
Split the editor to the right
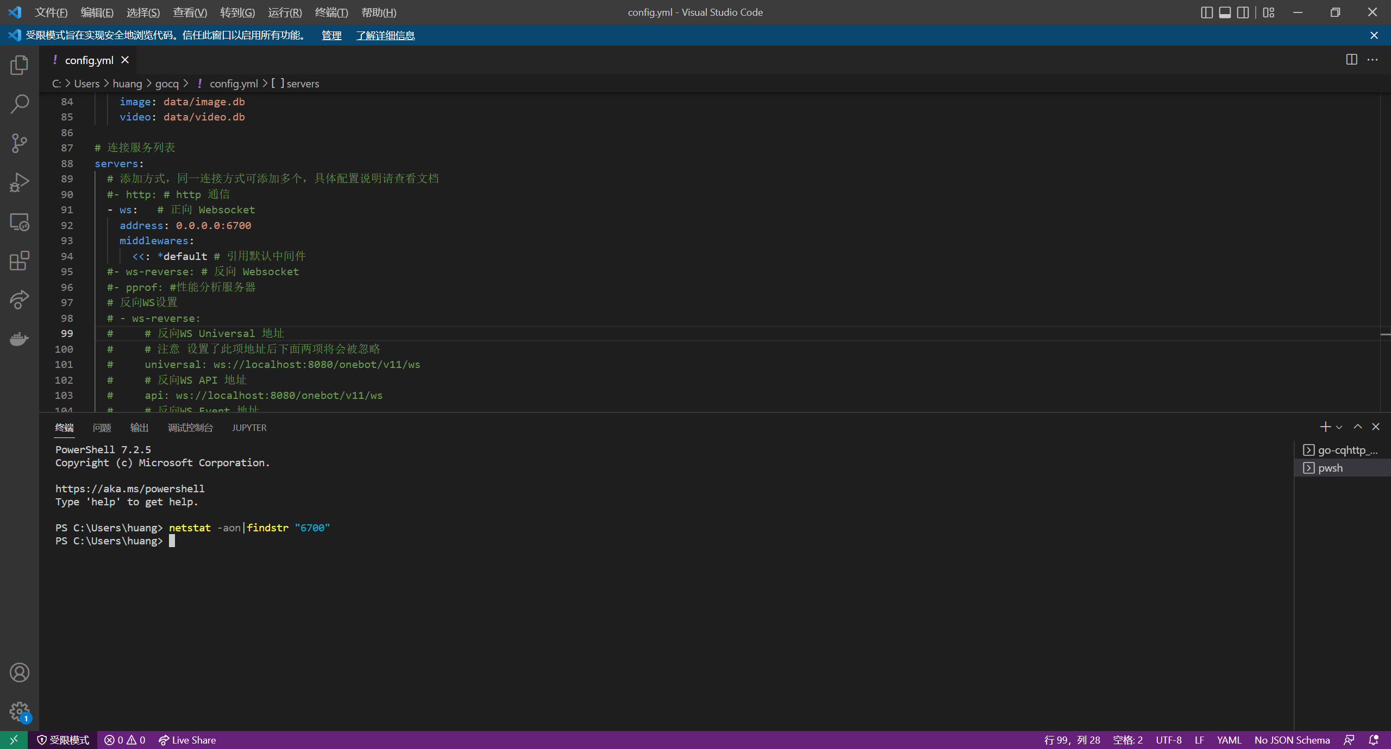1352,60
